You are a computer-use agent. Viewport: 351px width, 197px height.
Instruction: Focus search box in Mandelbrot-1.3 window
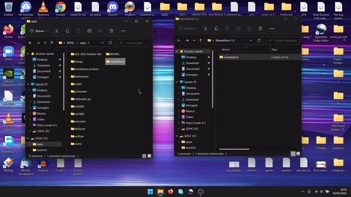click(282, 40)
